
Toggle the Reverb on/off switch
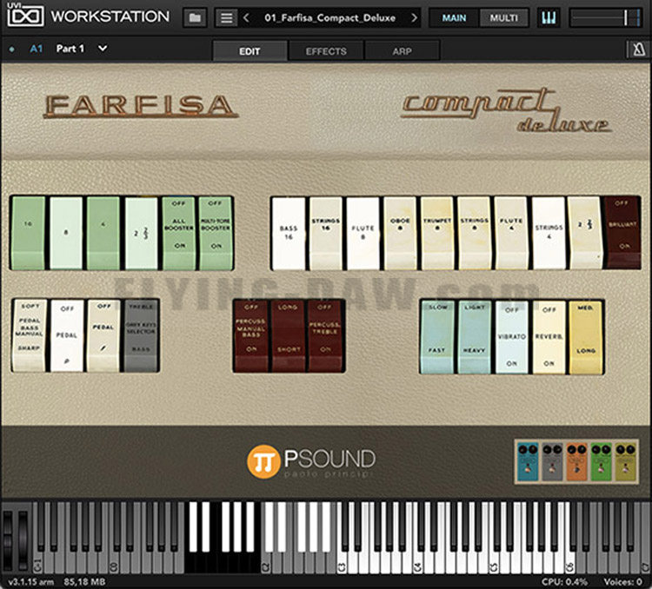tap(549, 337)
